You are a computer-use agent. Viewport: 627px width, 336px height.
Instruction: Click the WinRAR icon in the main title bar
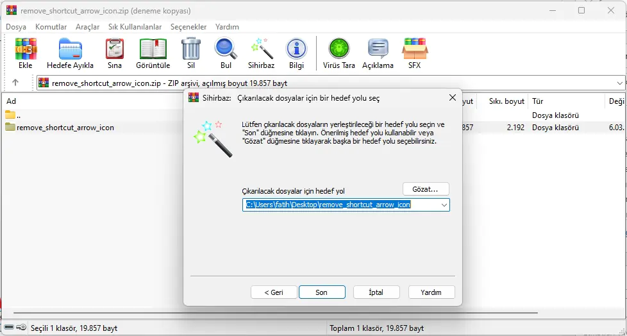tap(12, 10)
